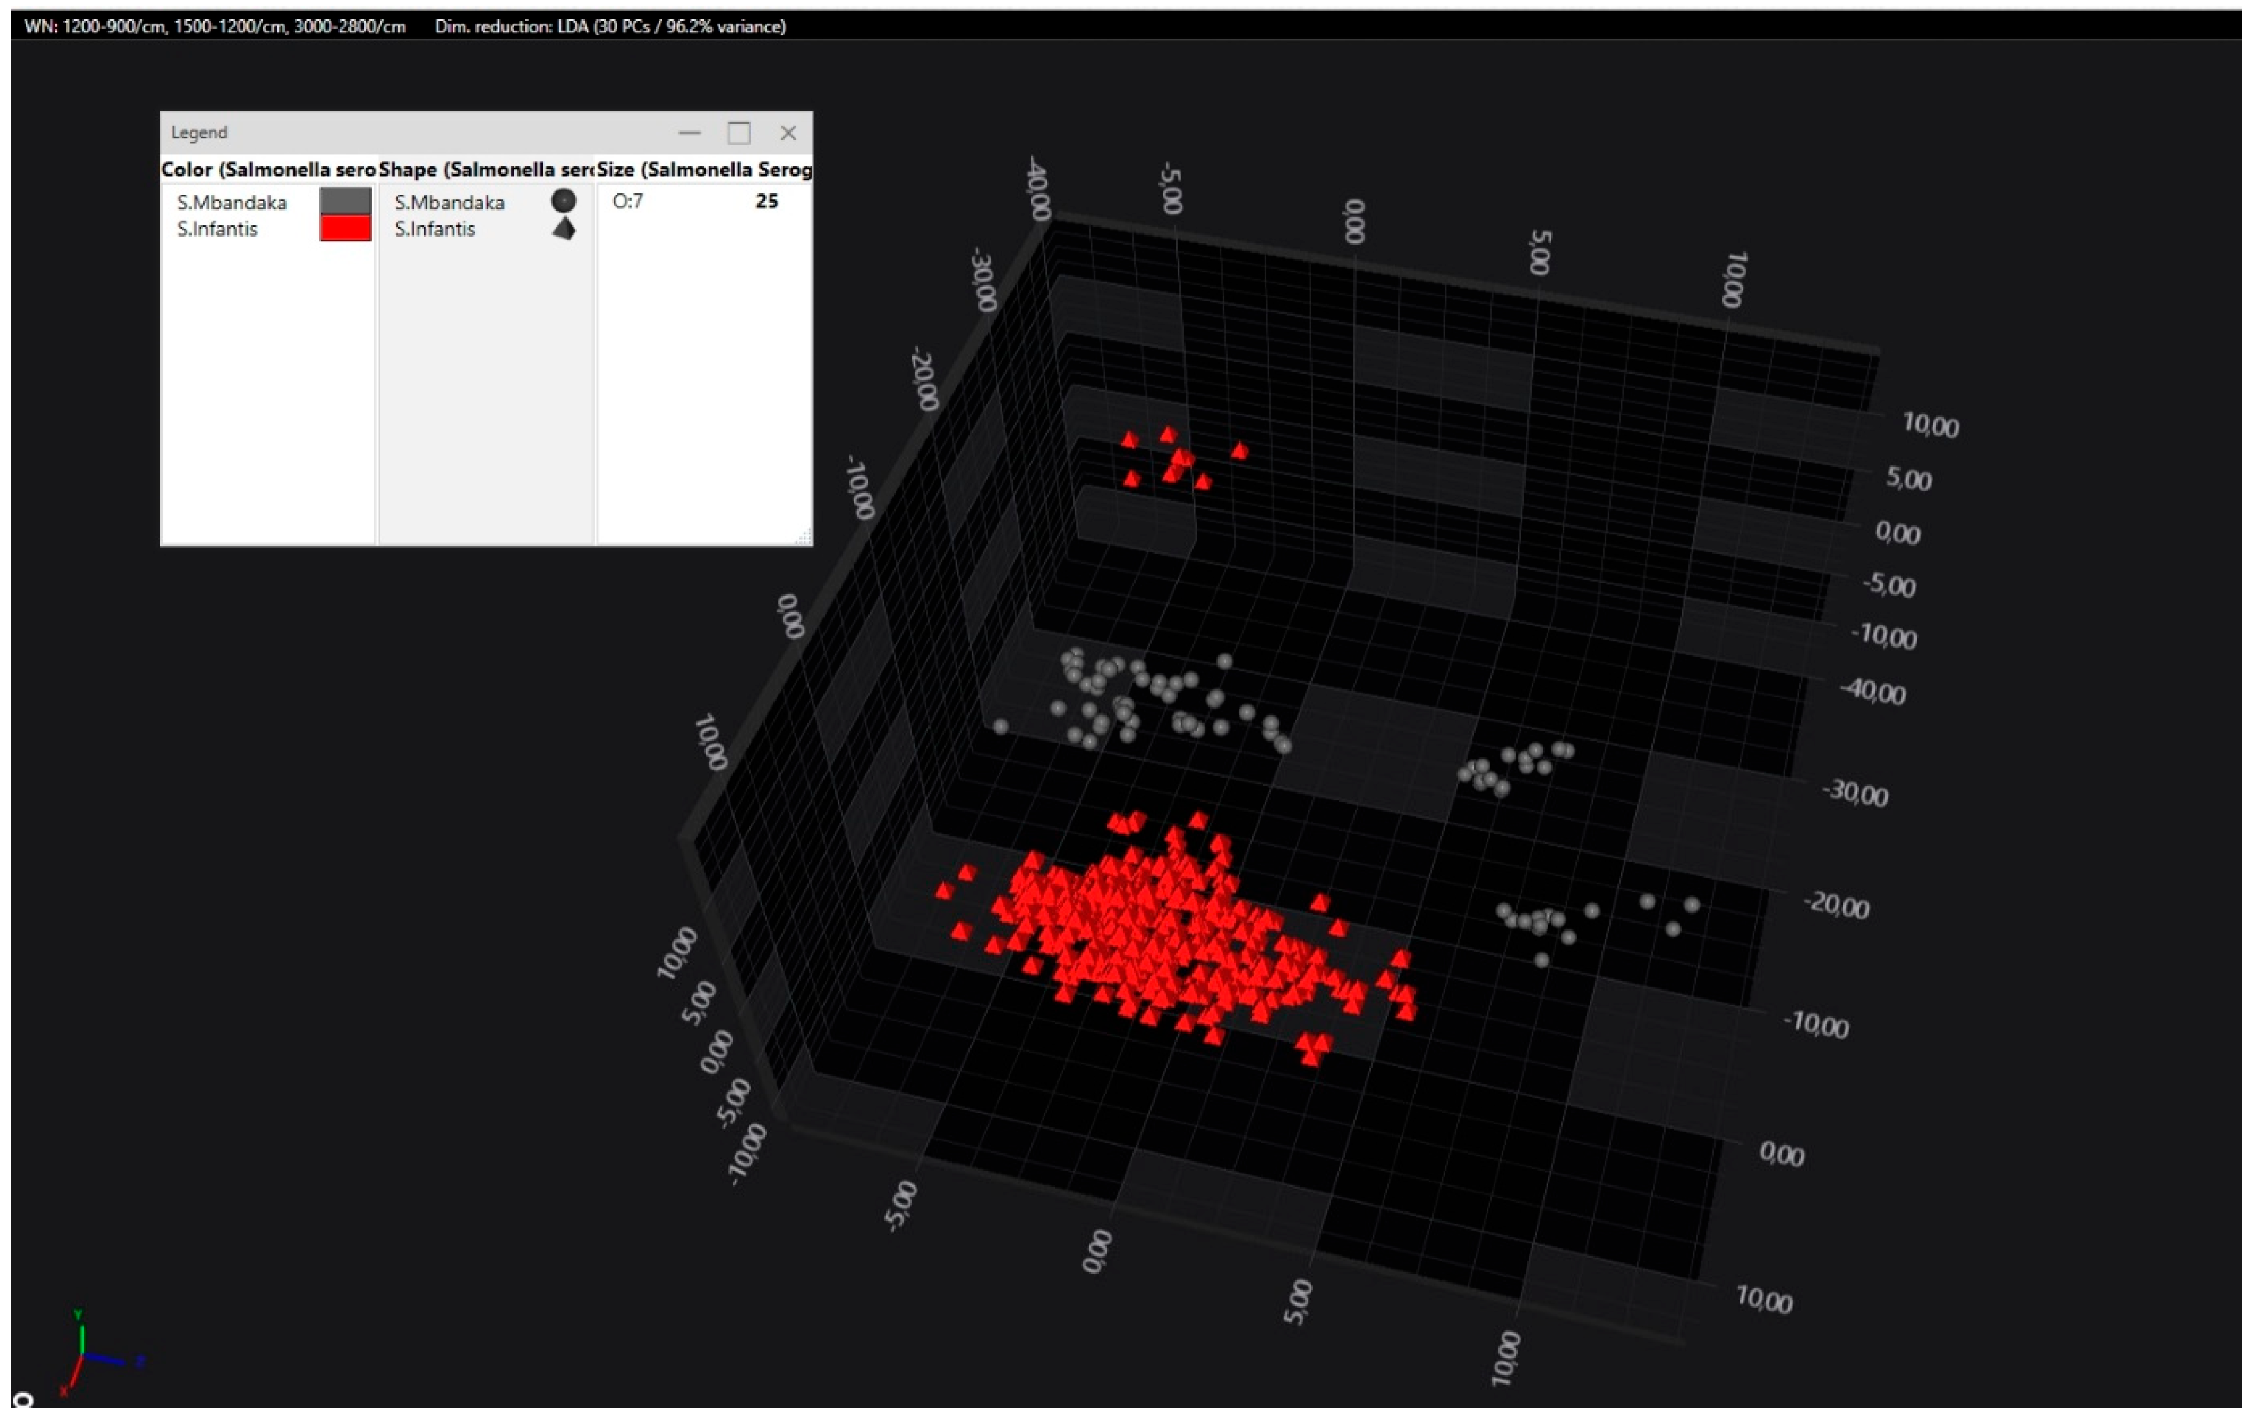Click the S.Mbandaka sphere shape icon
Viewport: 2257px width, 1420px height.
(x=563, y=201)
